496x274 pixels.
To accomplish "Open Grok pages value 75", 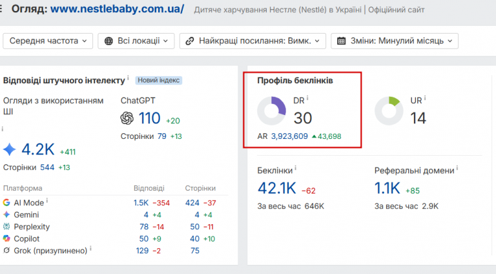I will pos(195,251).
